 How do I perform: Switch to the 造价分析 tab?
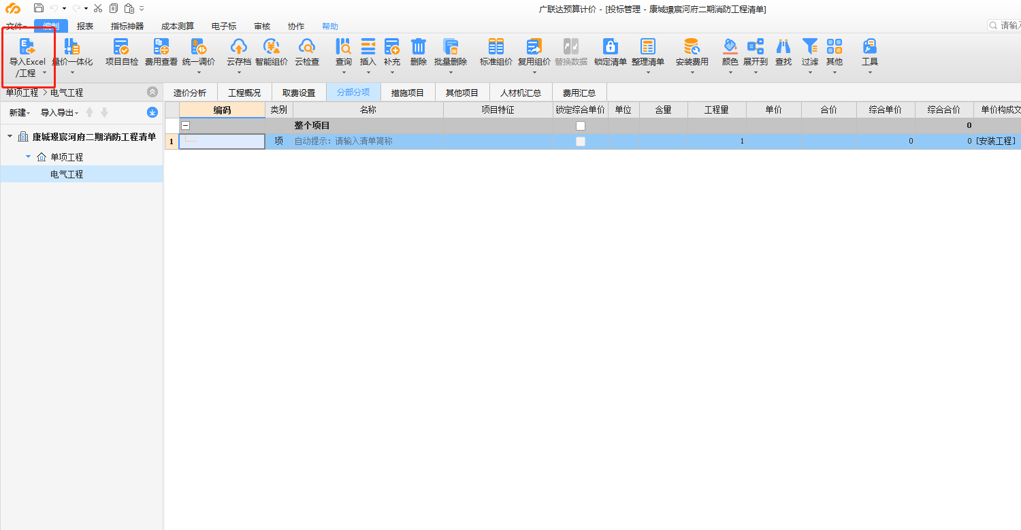[190, 93]
